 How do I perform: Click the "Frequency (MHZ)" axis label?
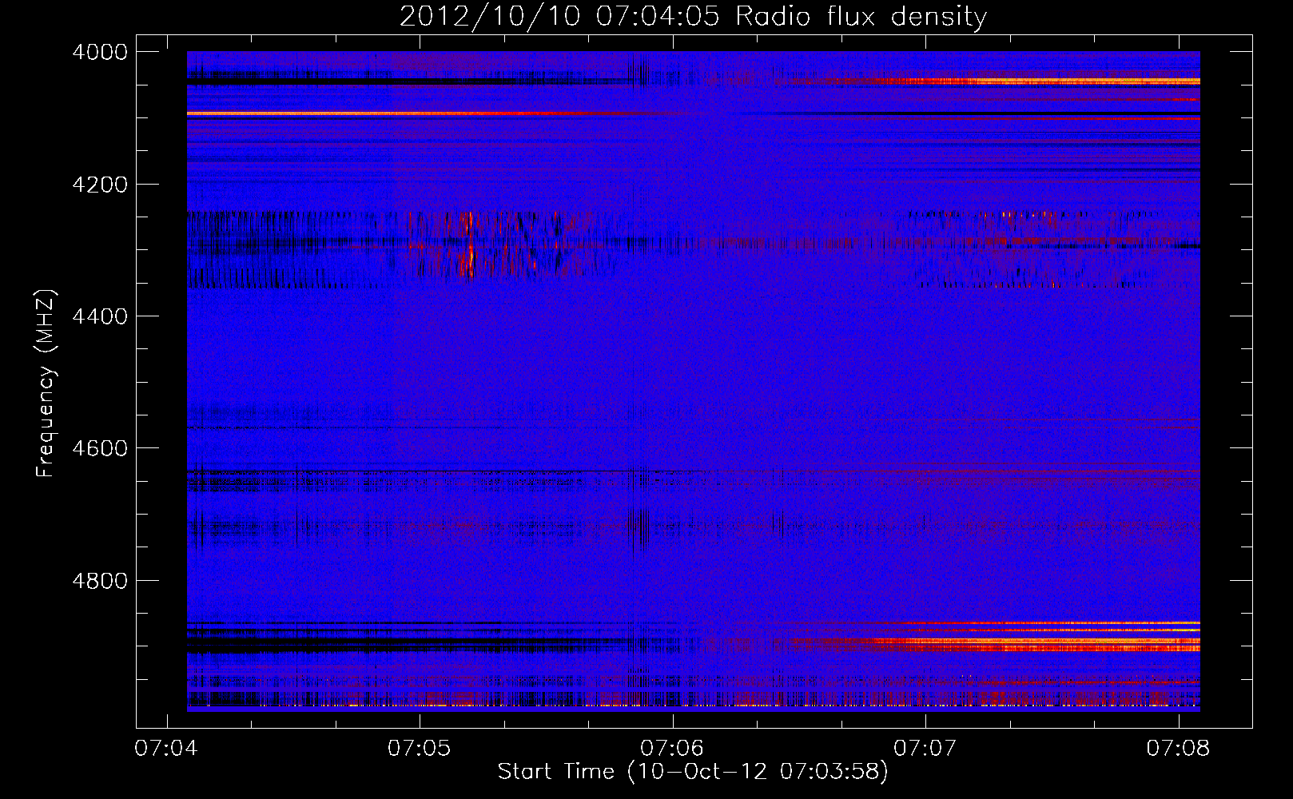(46, 384)
